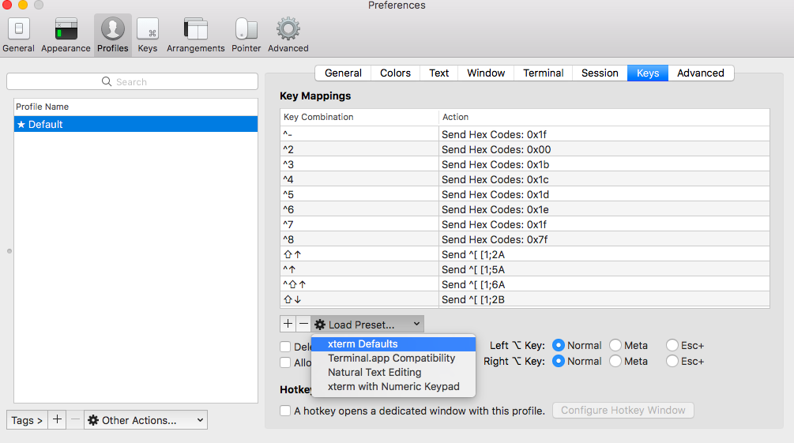Open the Load Preset dropdown

click(367, 324)
